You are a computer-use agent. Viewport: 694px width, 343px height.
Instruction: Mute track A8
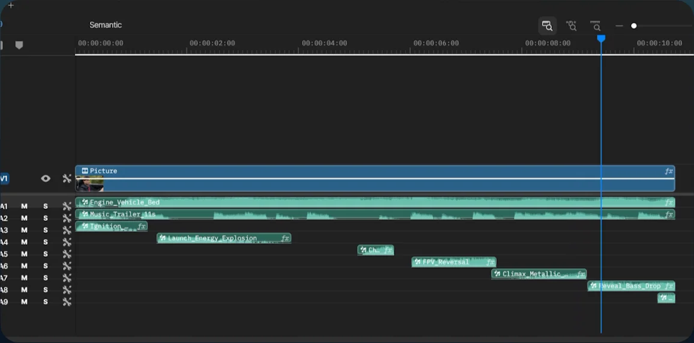click(25, 290)
